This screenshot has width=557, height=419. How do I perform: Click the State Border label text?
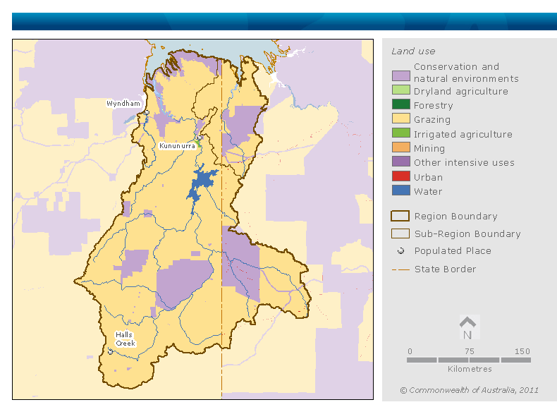click(x=445, y=269)
